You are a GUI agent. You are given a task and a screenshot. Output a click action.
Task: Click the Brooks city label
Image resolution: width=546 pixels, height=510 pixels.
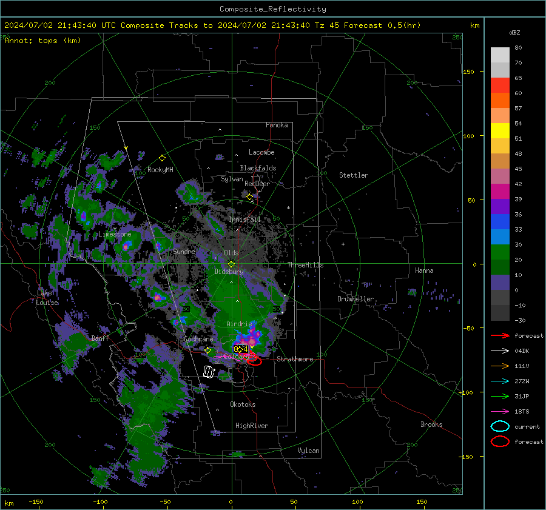(431, 424)
